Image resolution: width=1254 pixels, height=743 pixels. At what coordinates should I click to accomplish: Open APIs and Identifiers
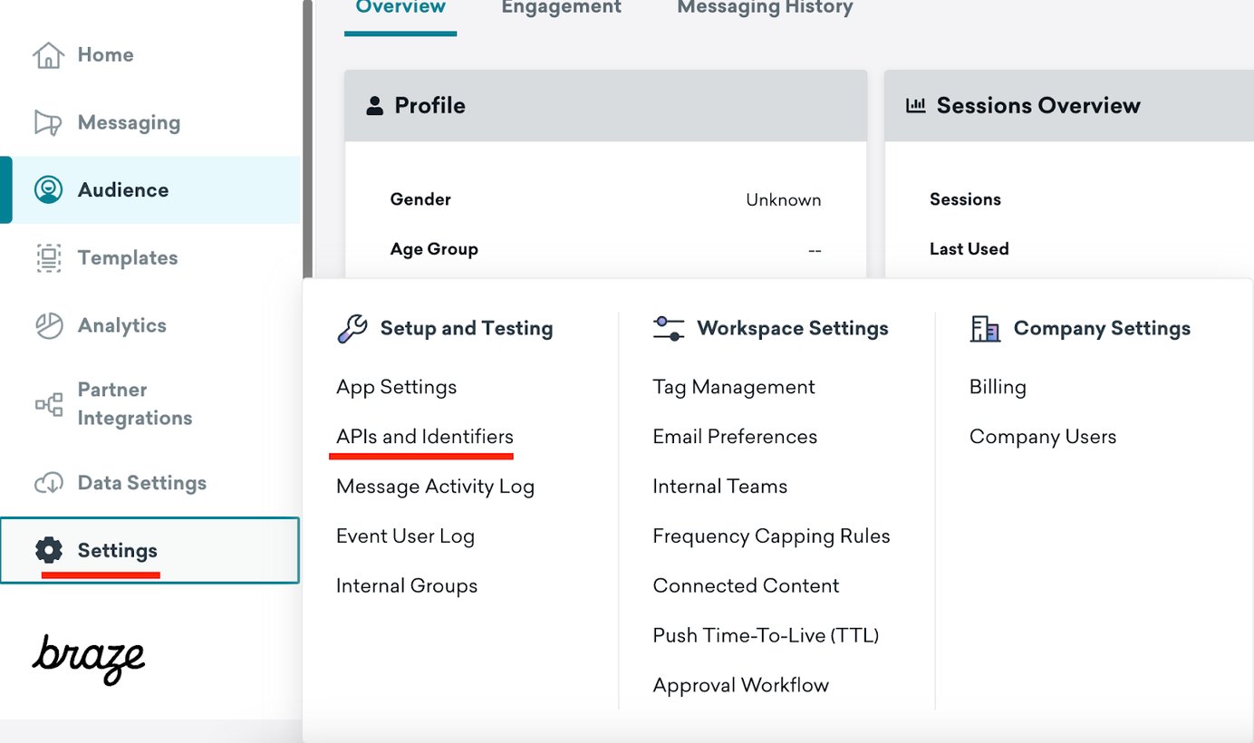pyautogui.click(x=424, y=437)
